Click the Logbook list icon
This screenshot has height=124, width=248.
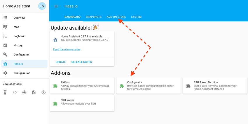pyautogui.click(x=5, y=36)
